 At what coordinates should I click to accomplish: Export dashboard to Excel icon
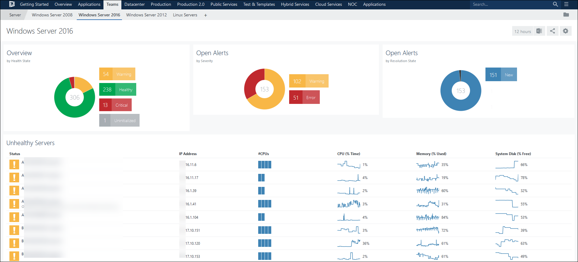[539, 31]
